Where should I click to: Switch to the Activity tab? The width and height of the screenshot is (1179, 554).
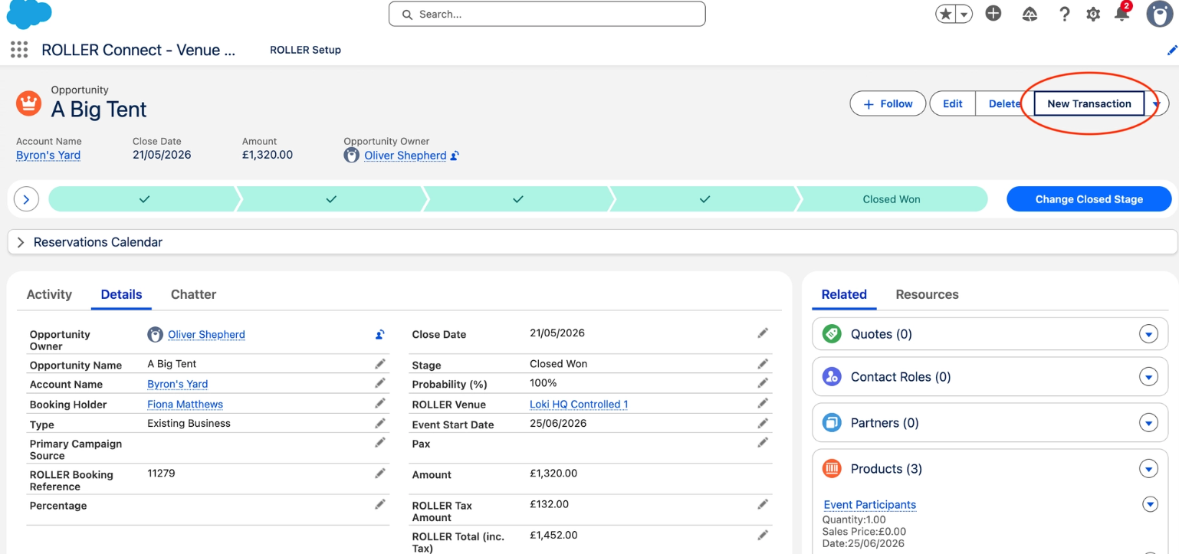coord(49,294)
